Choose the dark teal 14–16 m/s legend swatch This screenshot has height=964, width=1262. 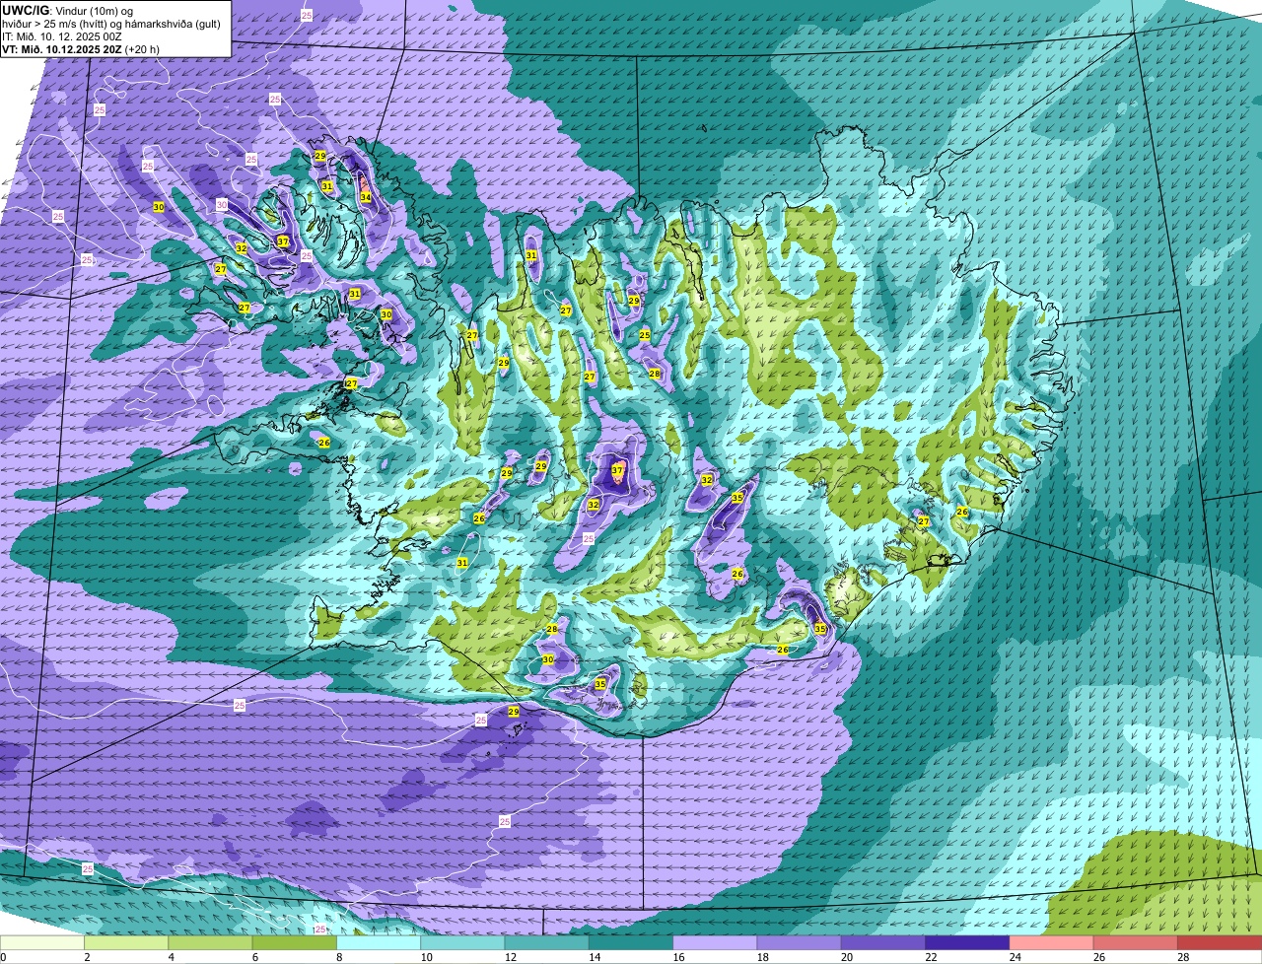[631, 942]
